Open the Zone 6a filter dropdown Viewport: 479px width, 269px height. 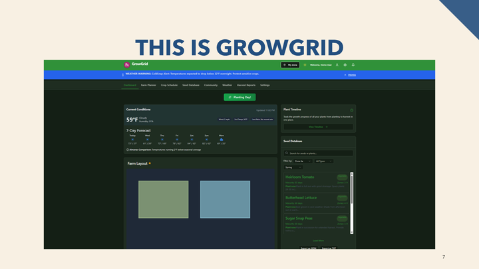click(303, 161)
